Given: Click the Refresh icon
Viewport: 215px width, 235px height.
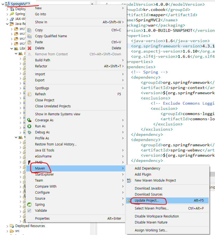Looking at the screenshot, I should [x=29, y=94].
